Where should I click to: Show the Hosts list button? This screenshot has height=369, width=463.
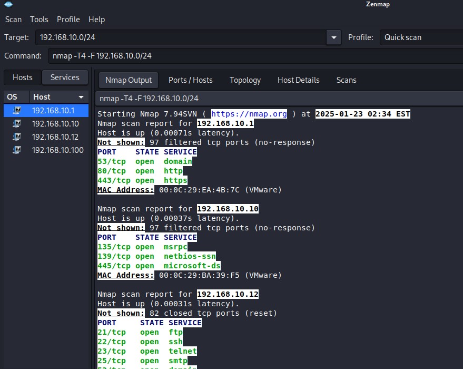click(23, 77)
